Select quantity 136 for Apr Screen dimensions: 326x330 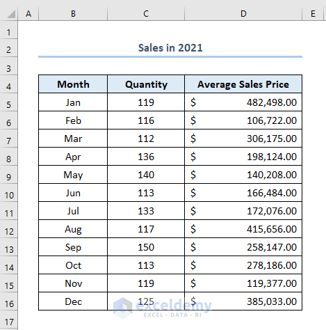(x=146, y=157)
